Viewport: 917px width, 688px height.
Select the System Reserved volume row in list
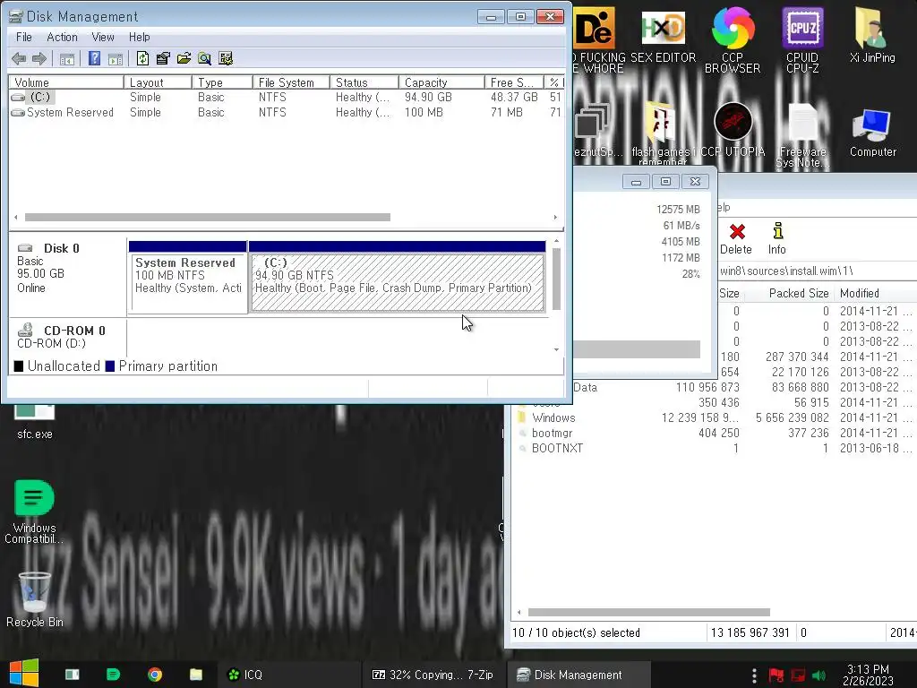coord(287,112)
